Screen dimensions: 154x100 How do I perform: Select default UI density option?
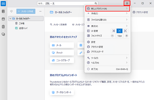point(119,31)
